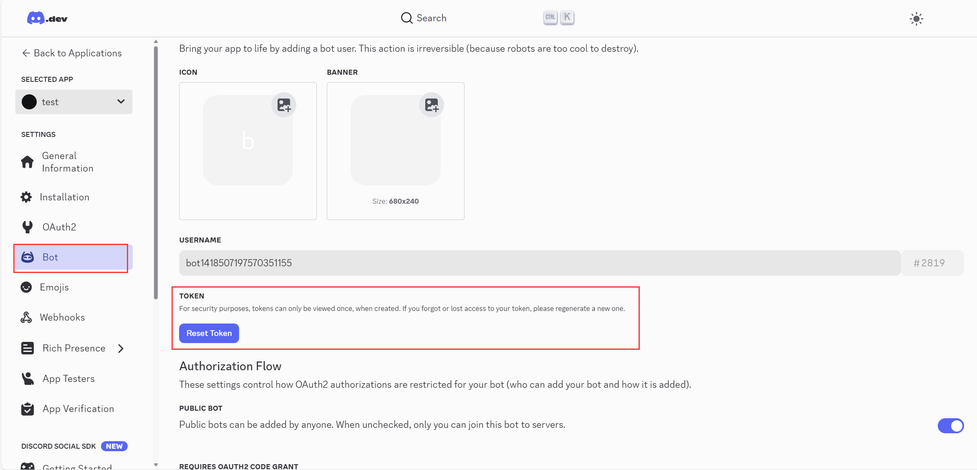This screenshot has width=977, height=470.
Task: Click the K key shortcut badge
Action: click(567, 18)
